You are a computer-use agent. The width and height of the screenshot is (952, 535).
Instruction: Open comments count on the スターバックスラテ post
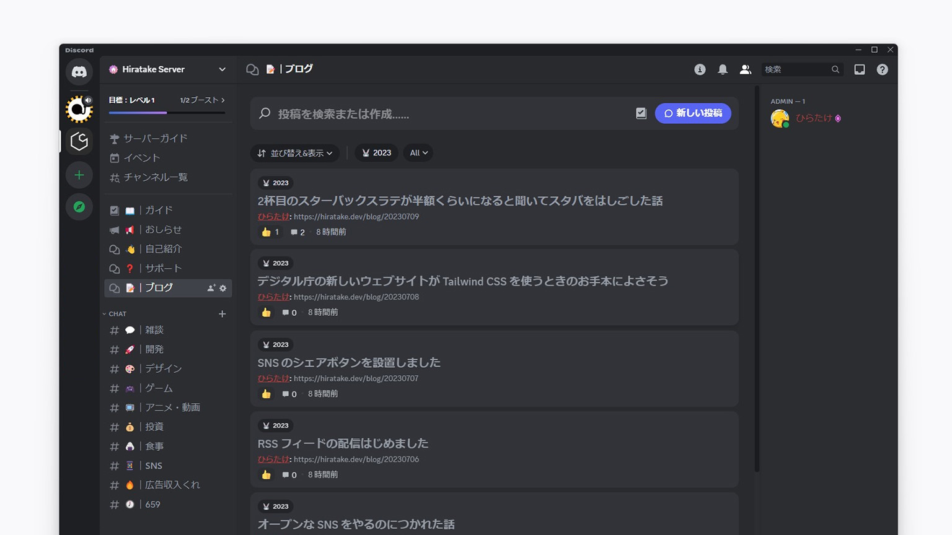(297, 232)
